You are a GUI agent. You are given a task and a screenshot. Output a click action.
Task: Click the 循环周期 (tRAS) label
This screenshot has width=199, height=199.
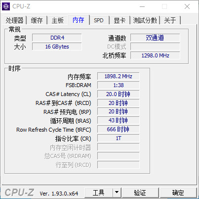(x=71, y=121)
